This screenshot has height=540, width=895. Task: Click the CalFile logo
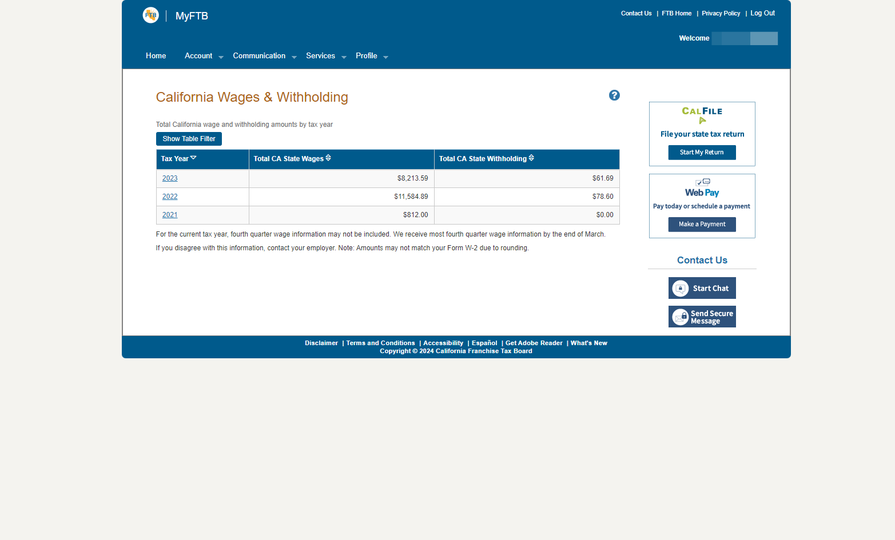(x=702, y=115)
